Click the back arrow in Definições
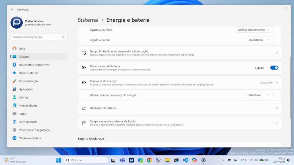This screenshot has width=294, height=165. [x=12, y=9]
